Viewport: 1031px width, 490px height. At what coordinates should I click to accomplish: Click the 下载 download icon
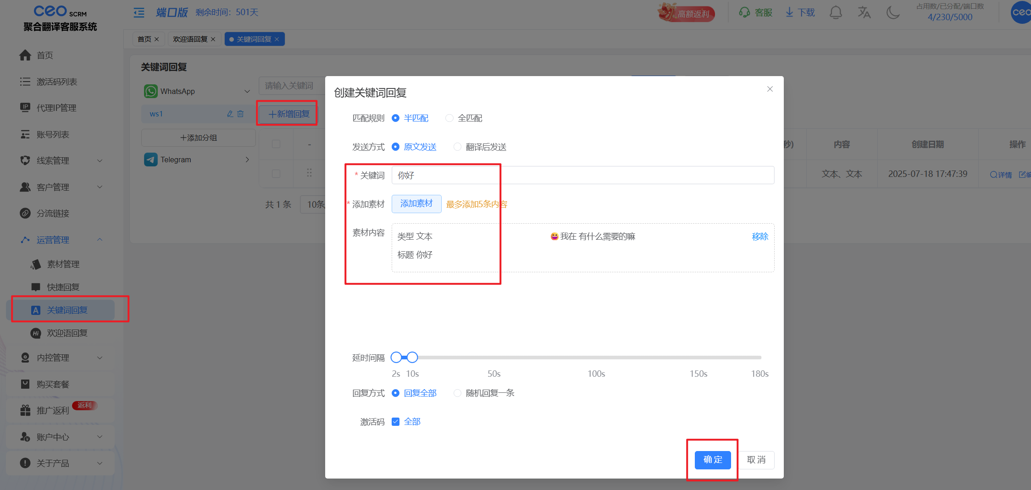tap(790, 12)
